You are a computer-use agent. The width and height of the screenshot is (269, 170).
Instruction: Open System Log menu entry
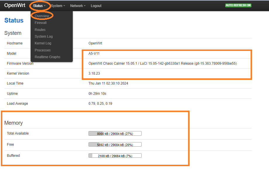[44, 37]
